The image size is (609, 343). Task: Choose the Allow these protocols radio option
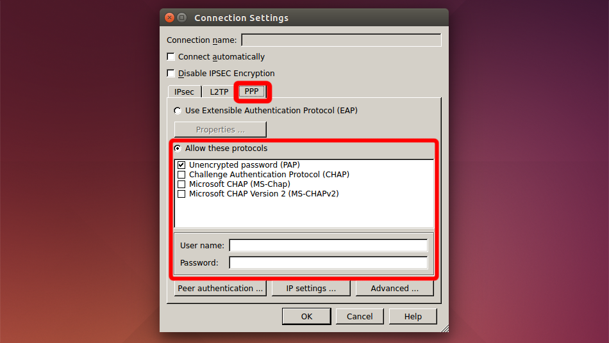[x=178, y=148]
